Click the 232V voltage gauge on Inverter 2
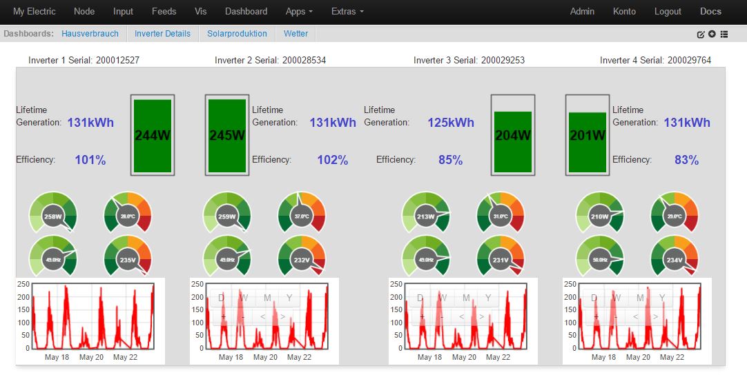The width and height of the screenshot is (747, 377). coord(302,260)
